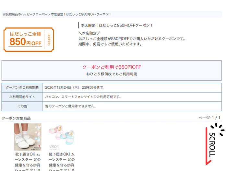This screenshot has width=227, height=171.
Task: Click breadcrumb text 本店限定！はだしっこ850円OFFクーポン！
Action: click(81, 14)
